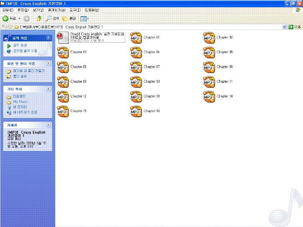303x227 pixels.
Task: Collapse the other places panel
Action: click(x=48, y=89)
